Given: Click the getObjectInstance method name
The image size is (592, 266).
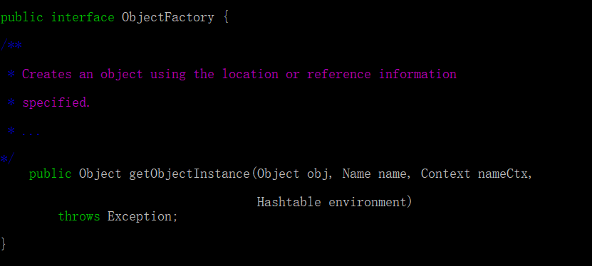Looking at the screenshot, I should (189, 174).
